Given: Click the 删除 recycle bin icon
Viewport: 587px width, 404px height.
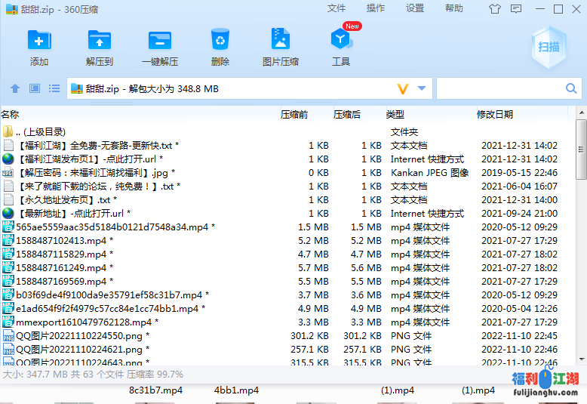Looking at the screenshot, I should tap(220, 40).
